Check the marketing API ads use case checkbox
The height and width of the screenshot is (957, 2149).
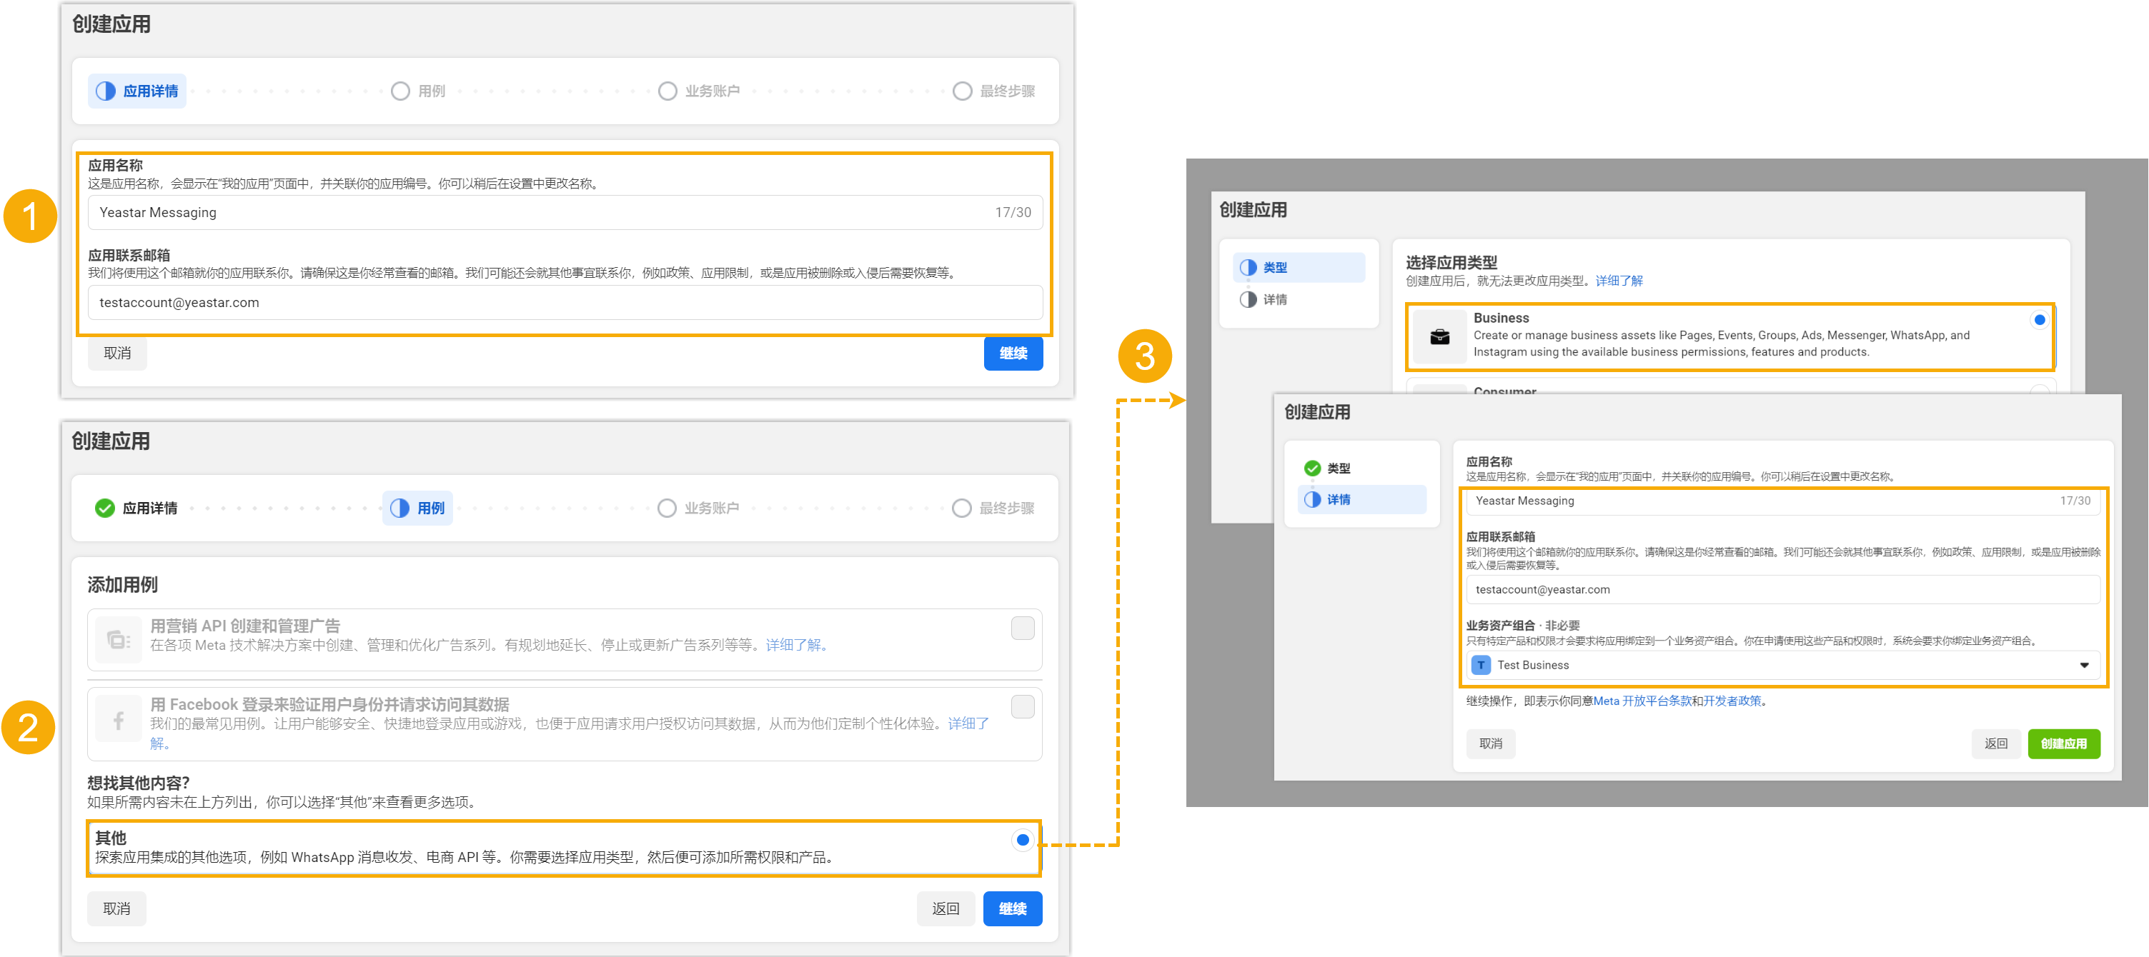1022,628
